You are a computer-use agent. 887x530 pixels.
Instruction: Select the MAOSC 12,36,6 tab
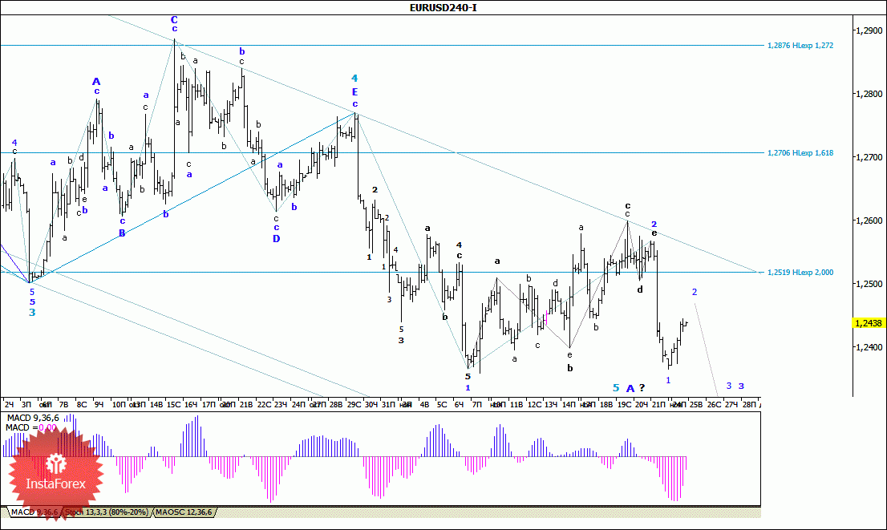(x=184, y=512)
